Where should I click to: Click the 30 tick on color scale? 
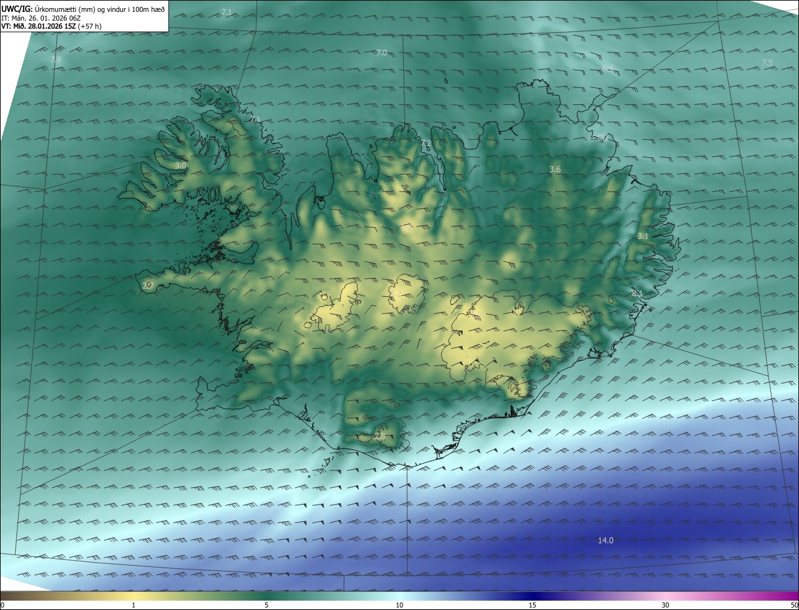point(665,605)
